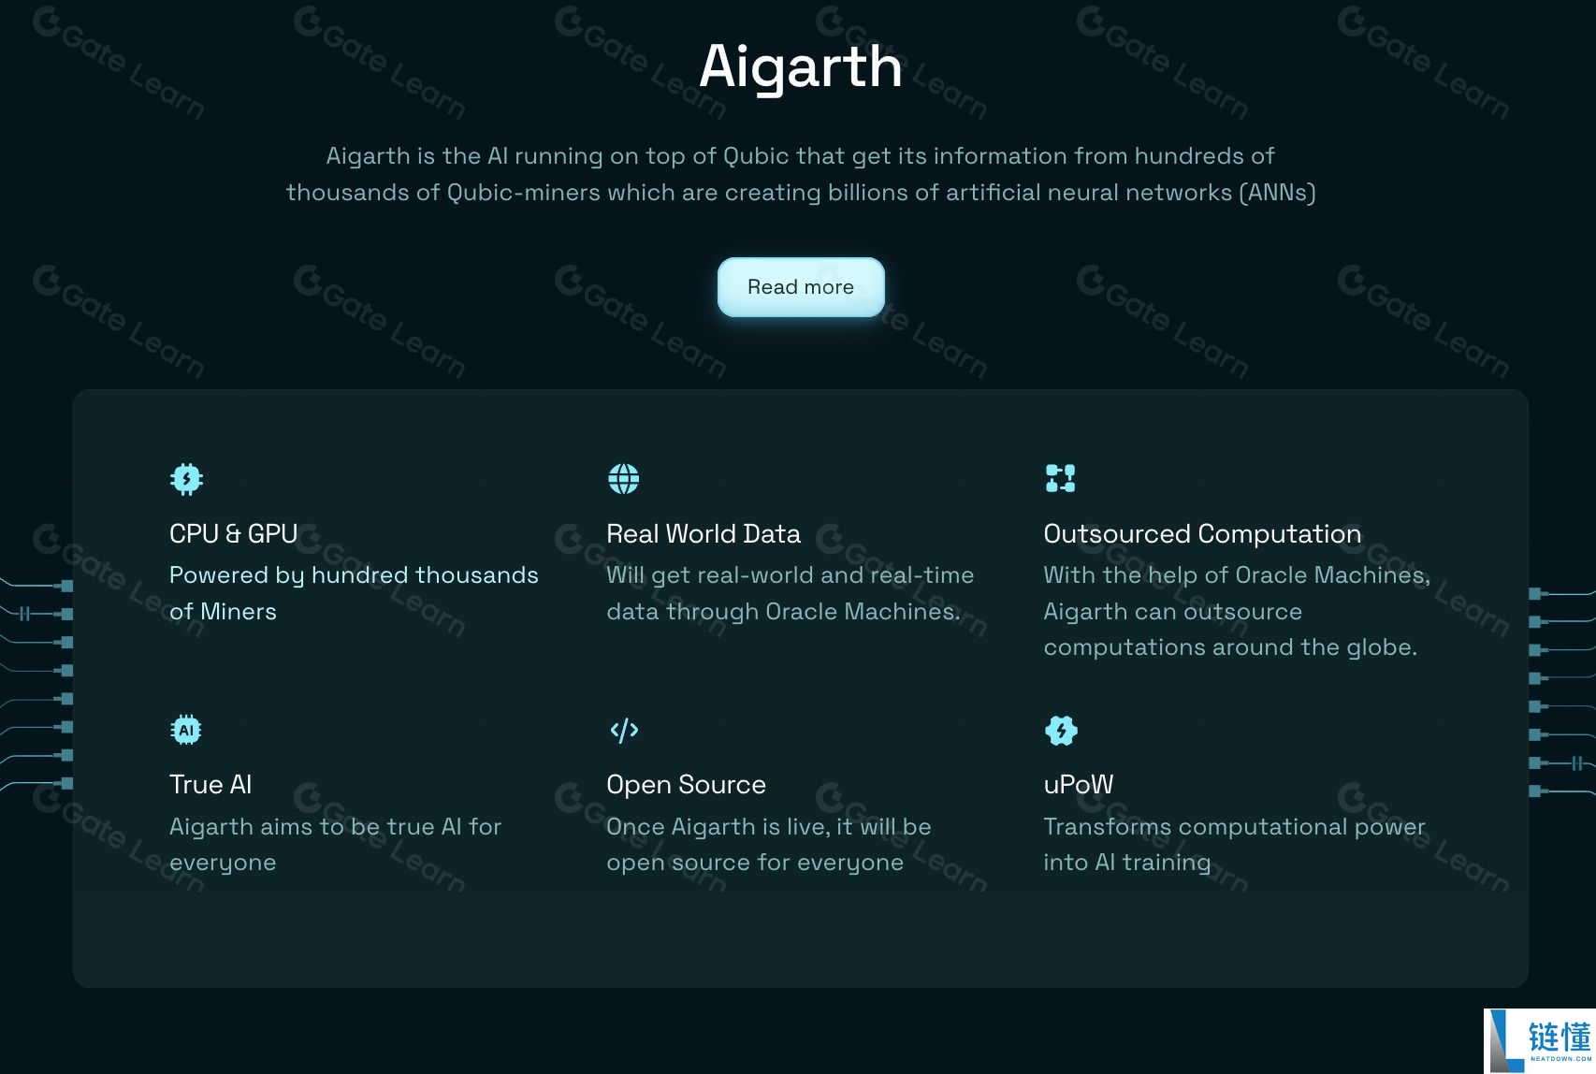Click the Outsourced Computation nodes icon

[x=1061, y=479]
